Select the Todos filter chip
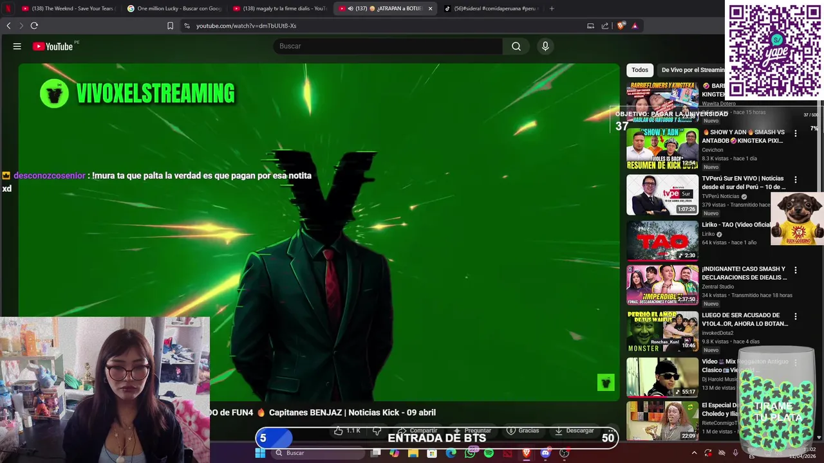824x463 pixels. tap(640, 70)
